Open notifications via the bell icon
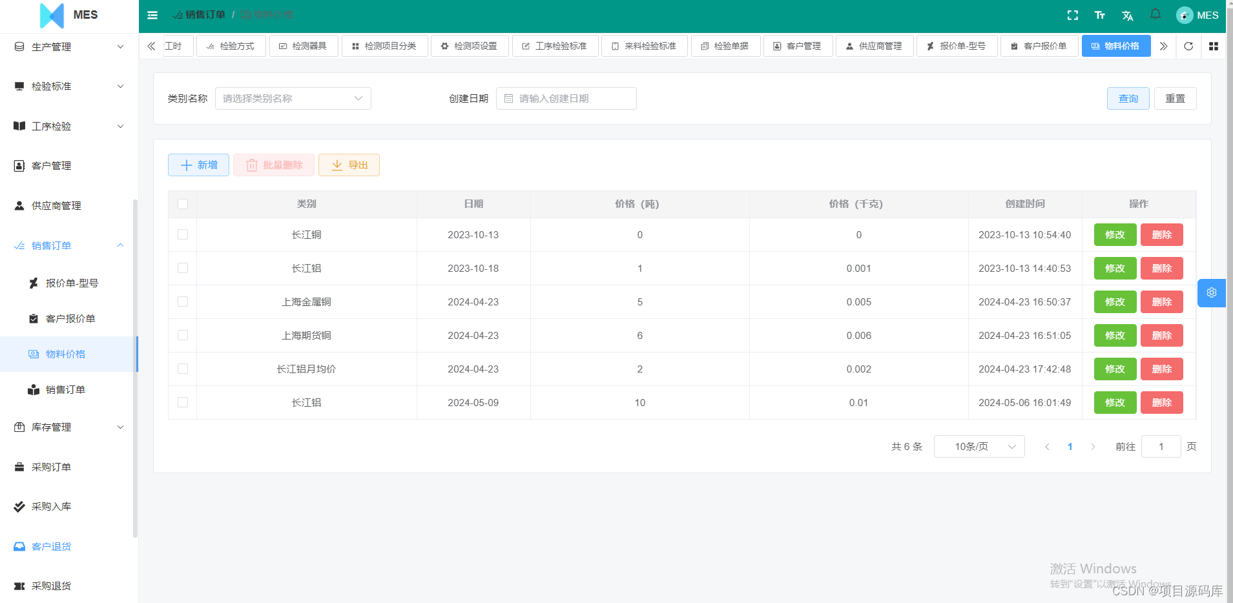 [x=1155, y=14]
